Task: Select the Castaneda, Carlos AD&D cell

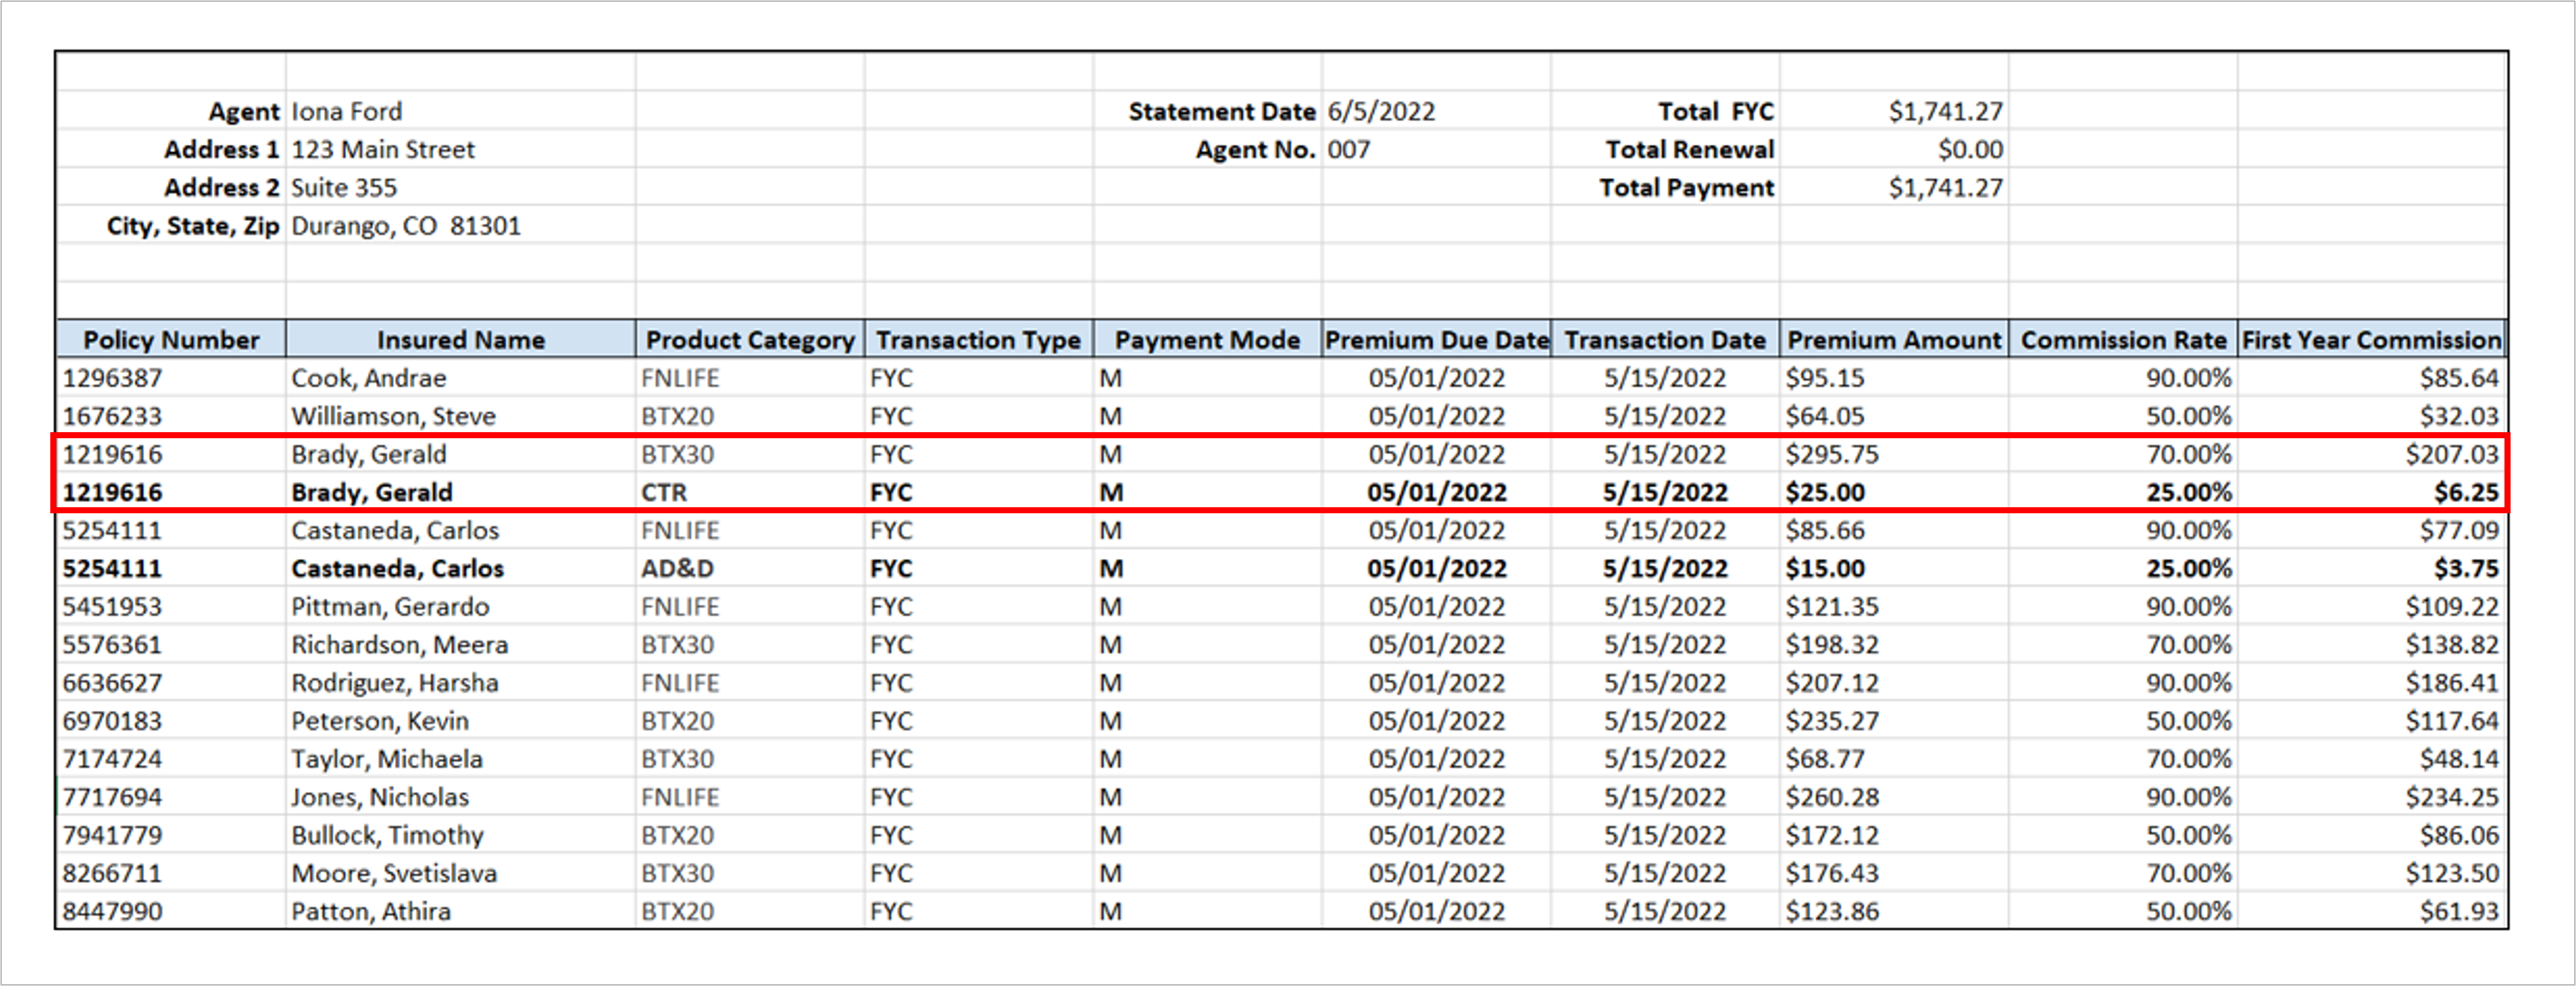Action: pyautogui.click(x=677, y=568)
